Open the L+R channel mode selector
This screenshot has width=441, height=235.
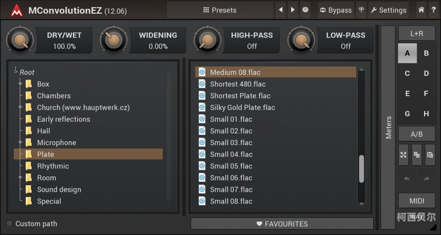click(x=417, y=34)
